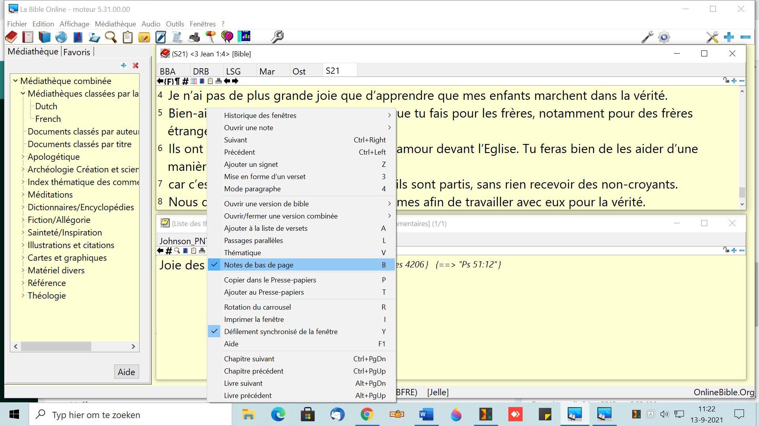The height and width of the screenshot is (426, 759).
Task: Open Microsoft Word from the taskbar
Action: pyautogui.click(x=426, y=415)
